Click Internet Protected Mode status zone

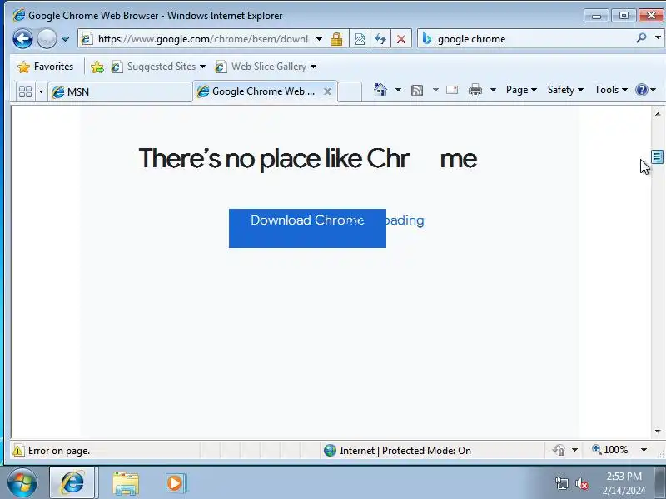click(x=398, y=451)
